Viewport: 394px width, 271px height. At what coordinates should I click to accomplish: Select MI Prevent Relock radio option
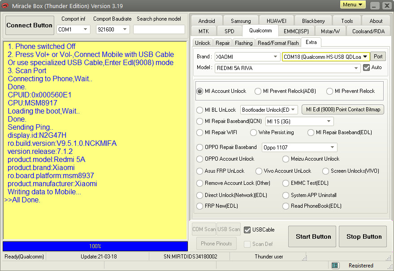(x=351, y=91)
